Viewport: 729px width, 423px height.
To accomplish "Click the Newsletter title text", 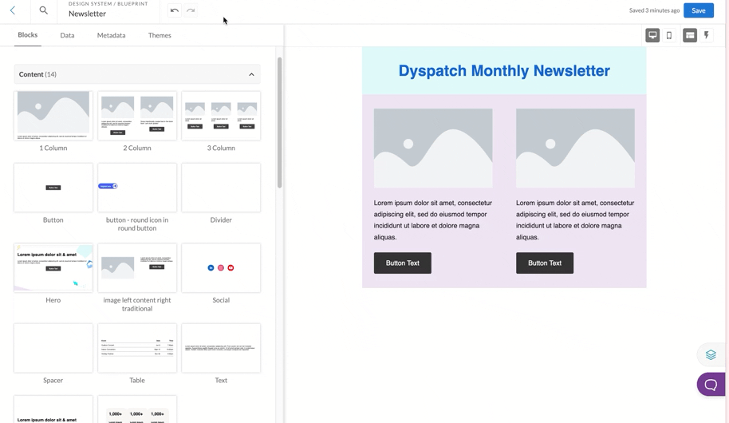I will [x=88, y=14].
